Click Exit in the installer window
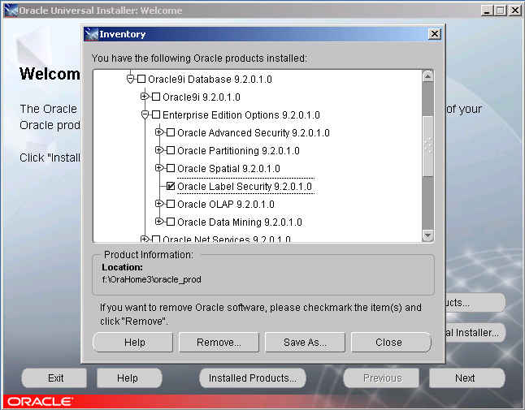This screenshot has width=525, height=410. tap(54, 378)
